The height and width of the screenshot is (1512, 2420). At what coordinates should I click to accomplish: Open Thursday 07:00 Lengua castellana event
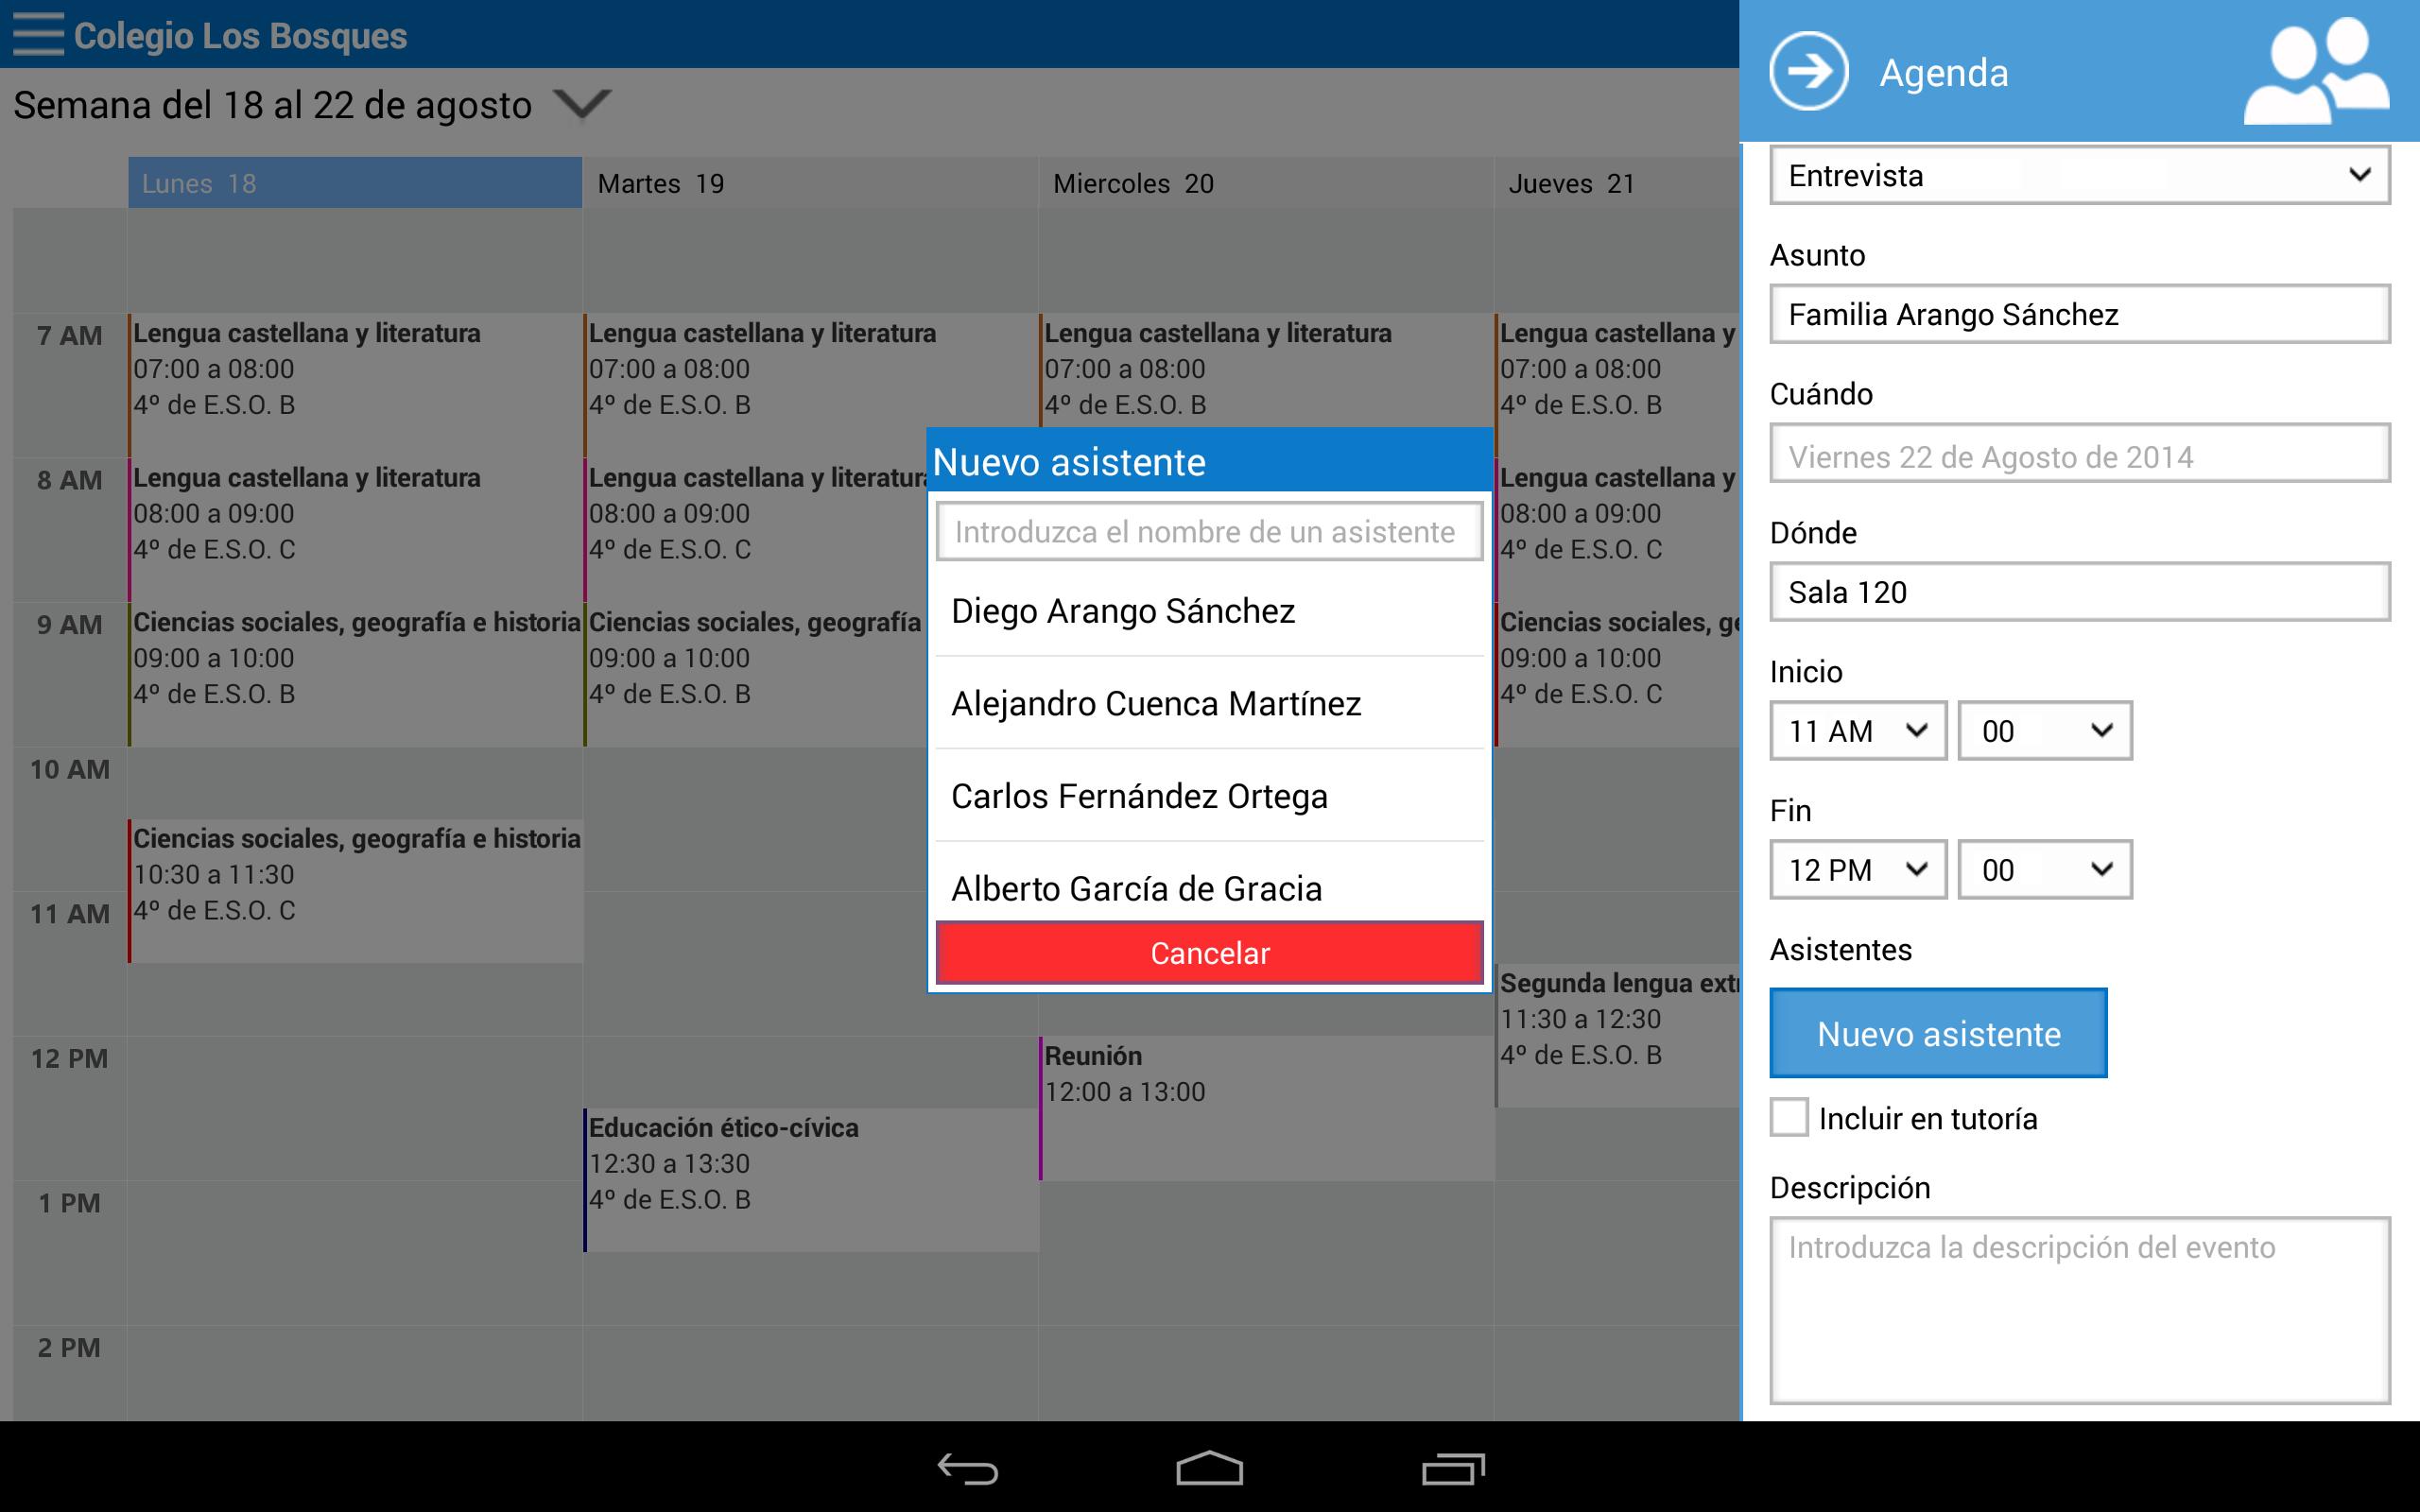tap(1618, 385)
